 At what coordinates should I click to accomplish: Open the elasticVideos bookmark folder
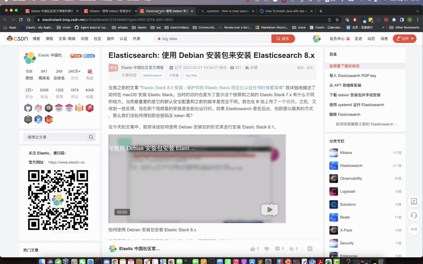point(177,27)
